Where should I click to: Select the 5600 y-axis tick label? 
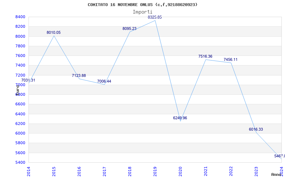(x=20, y=153)
